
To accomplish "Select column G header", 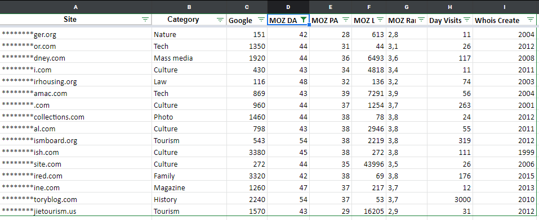I will tap(407, 7).
